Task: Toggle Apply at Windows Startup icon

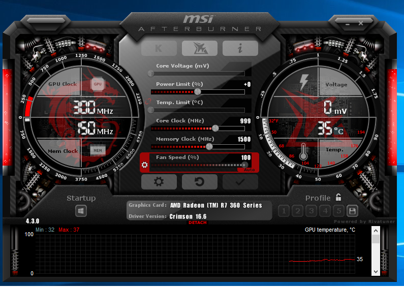Action: pos(81,211)
